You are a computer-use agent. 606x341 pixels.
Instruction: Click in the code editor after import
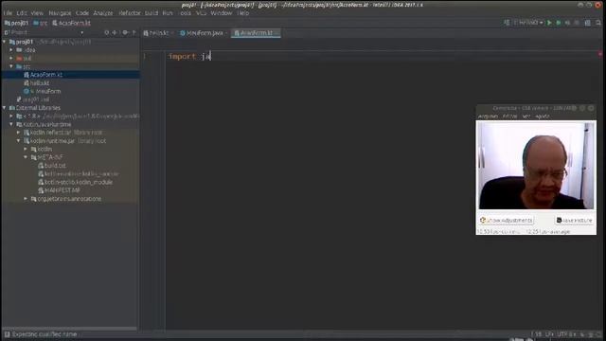[211, 57]
